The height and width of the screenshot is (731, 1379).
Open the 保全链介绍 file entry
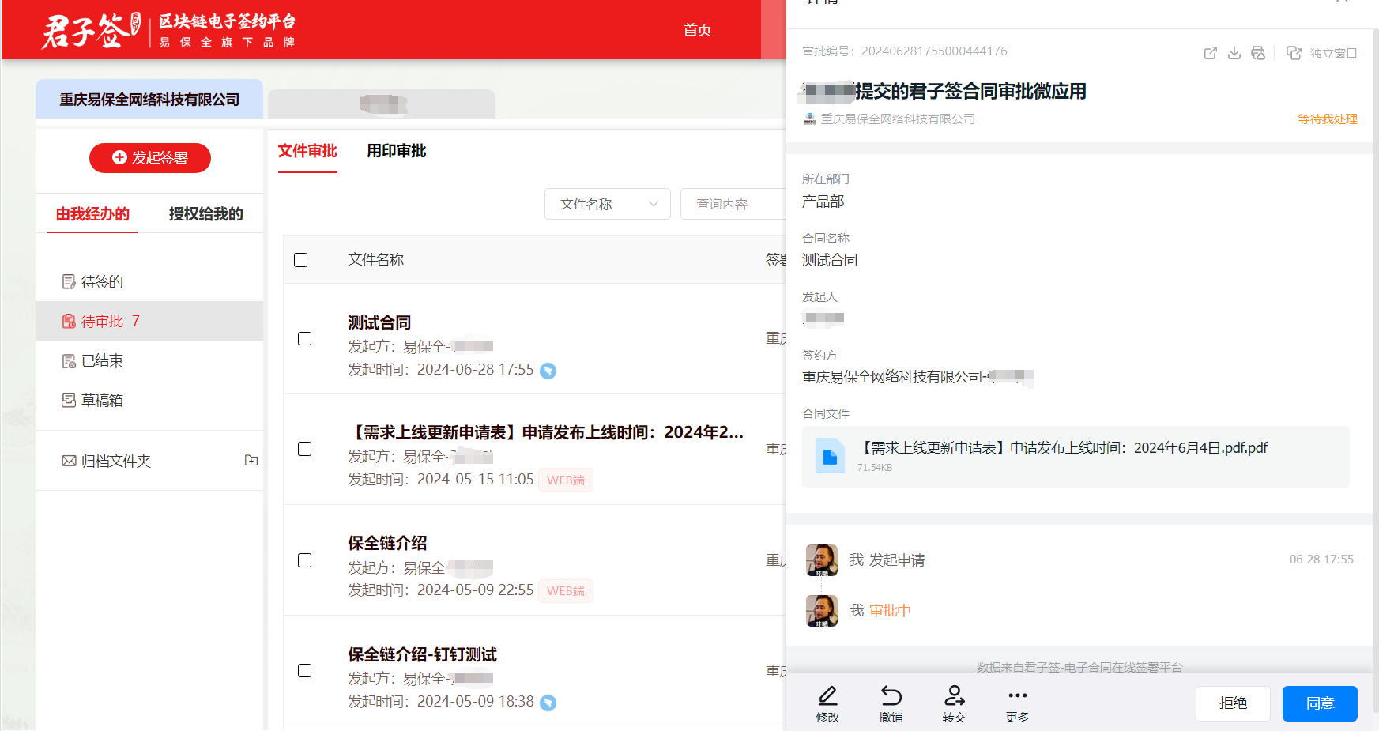click(x=387, y=543)
